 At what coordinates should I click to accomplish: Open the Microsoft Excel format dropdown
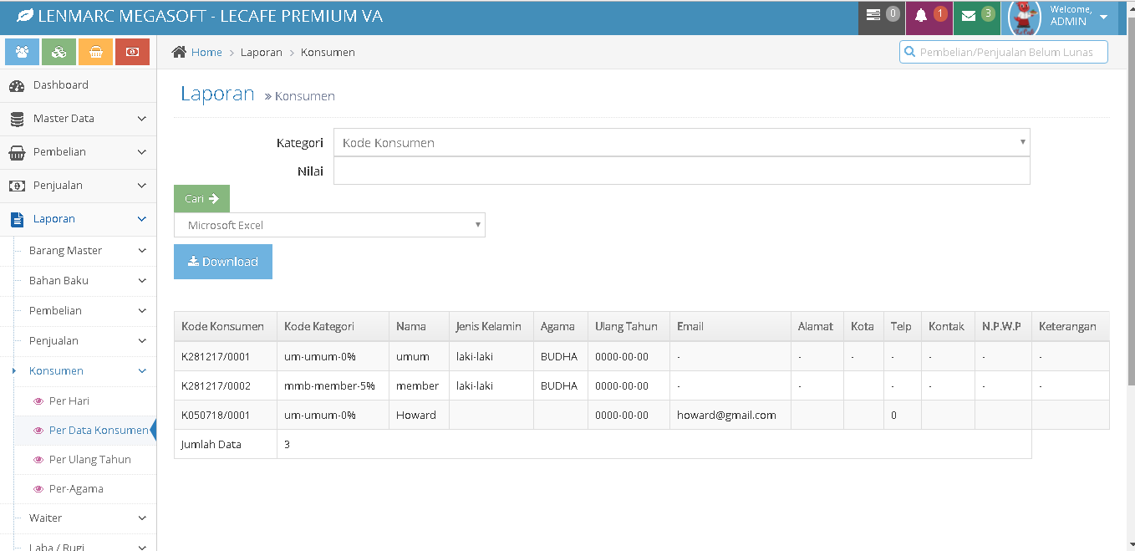pyautogui.click(x=329, y=226)
